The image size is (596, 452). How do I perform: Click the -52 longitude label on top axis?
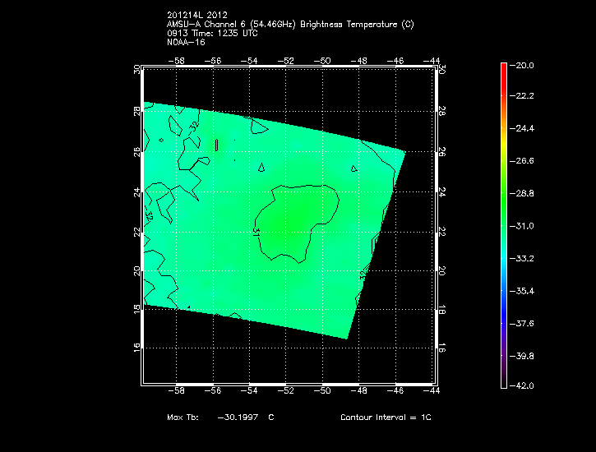[x=286, y=60]
